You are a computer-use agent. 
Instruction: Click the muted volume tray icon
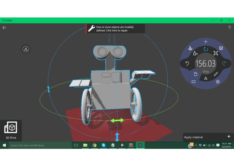(x=213, y=145)
